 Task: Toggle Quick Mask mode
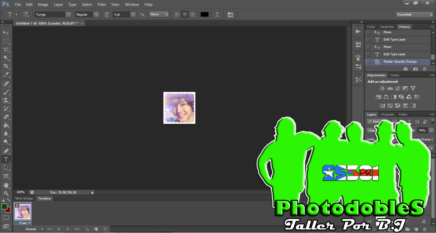[6, 218]
